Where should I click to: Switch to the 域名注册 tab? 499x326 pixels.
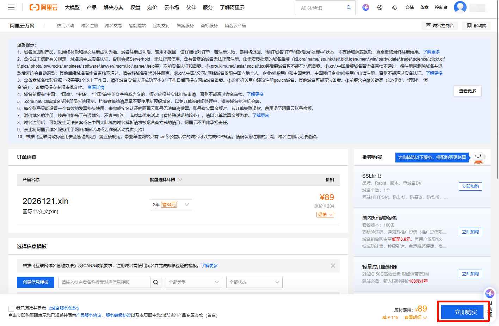click(x=89, y=25)
